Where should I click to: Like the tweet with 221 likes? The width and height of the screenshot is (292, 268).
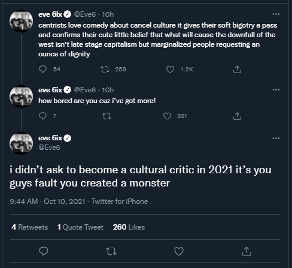coord(167,116)
